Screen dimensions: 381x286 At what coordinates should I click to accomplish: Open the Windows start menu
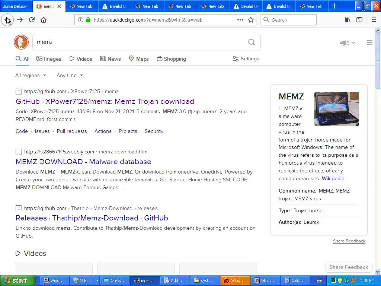pos(17,281)
